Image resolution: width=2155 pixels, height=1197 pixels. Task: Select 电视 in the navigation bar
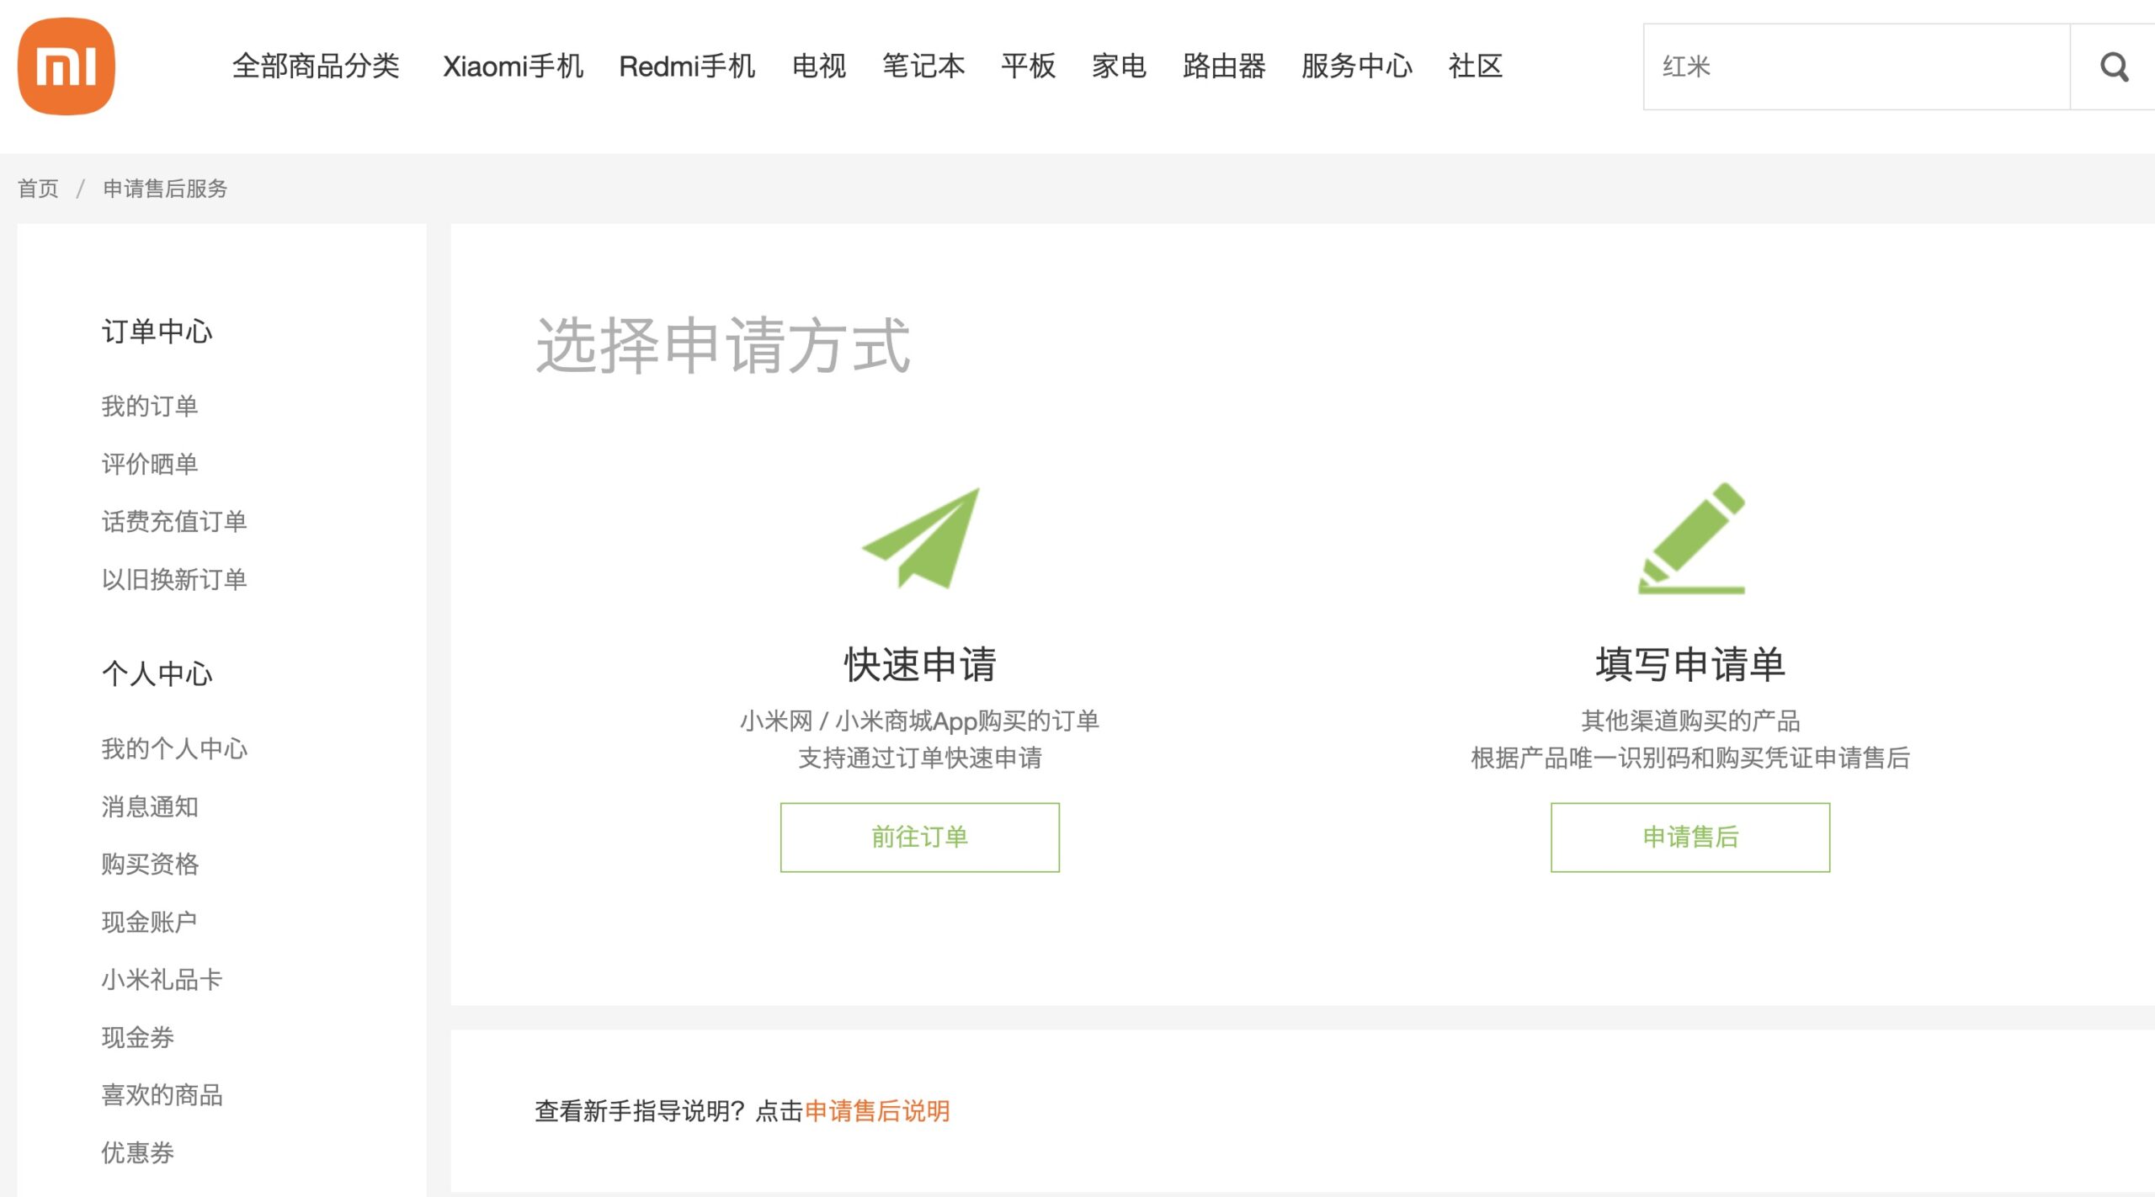point(818,67)
